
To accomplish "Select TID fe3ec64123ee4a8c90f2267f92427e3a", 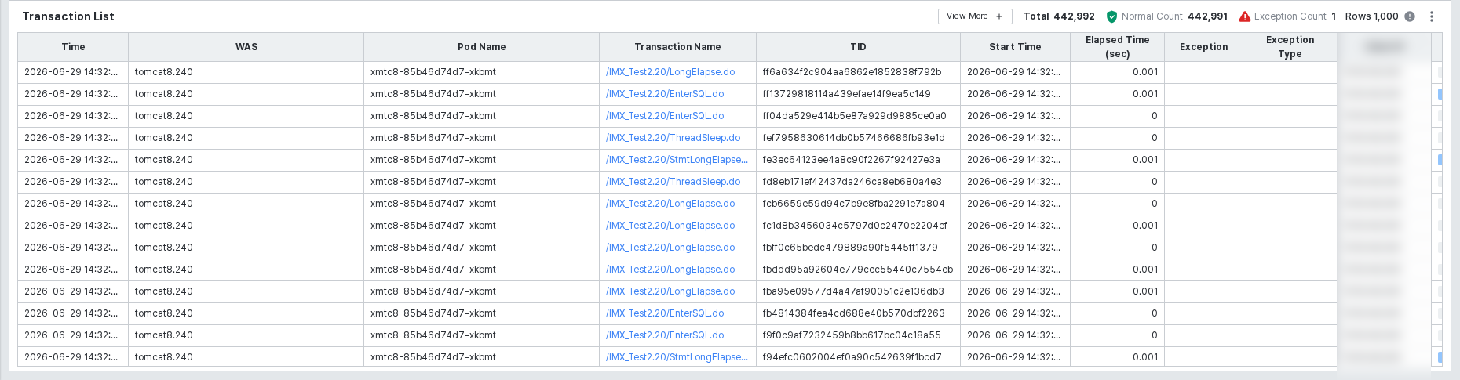I will (851, 160).
